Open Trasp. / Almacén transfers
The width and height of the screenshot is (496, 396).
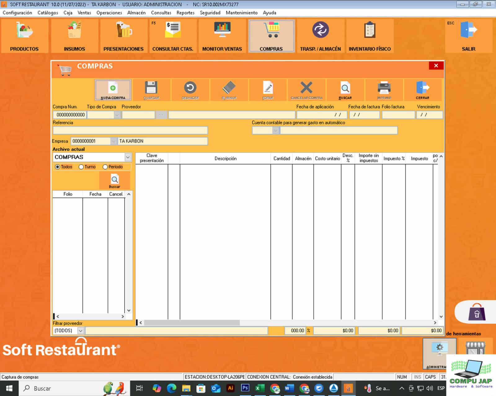[x=320, y=36]
